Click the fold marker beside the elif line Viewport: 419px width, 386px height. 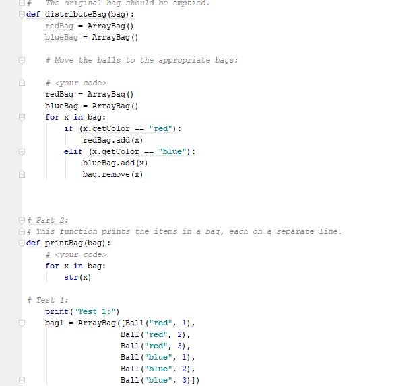click(22, 151)
